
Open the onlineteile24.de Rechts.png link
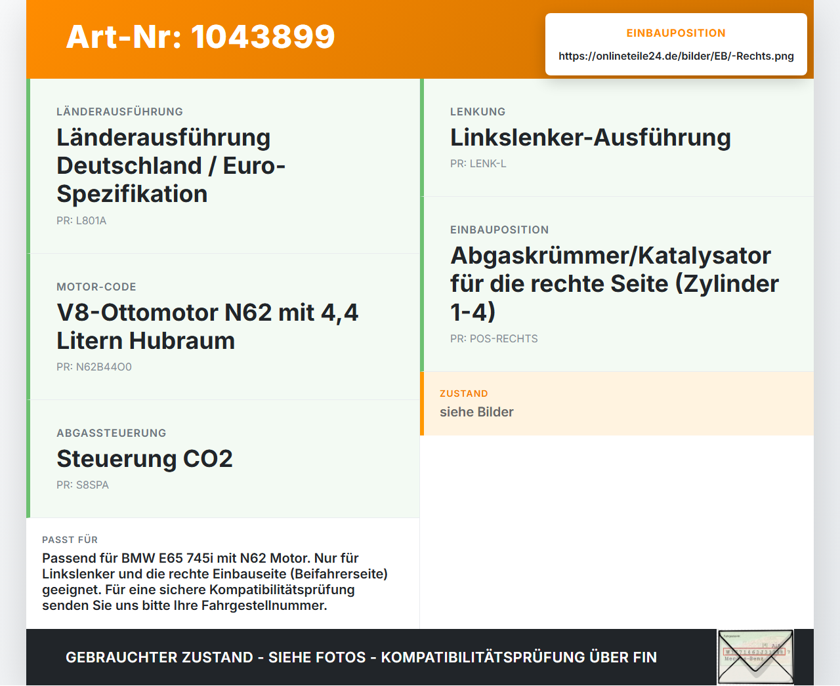pyautogui.click(x=676, y=56)
